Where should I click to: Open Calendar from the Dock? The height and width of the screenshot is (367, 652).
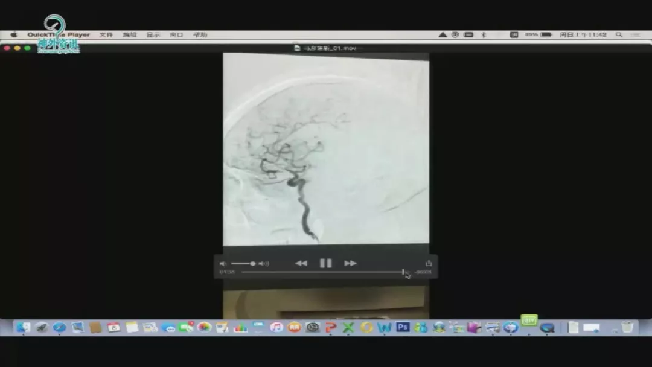pos(113,328)
